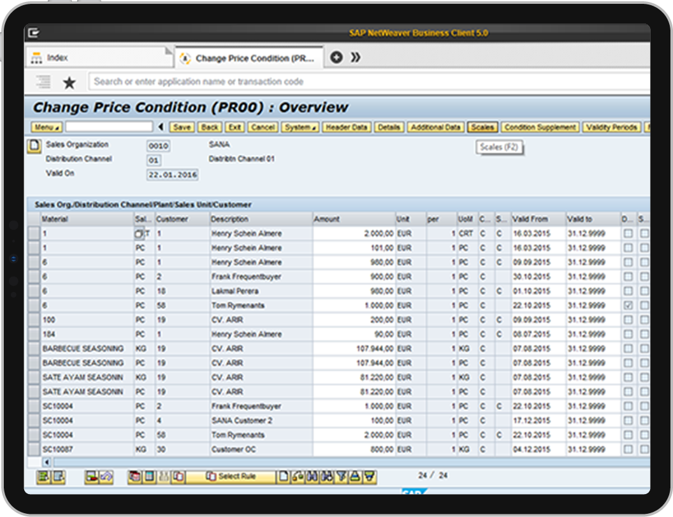Click the SANA Customer 2 description cell
Image resolution: width=673 pixels, height=517 pixels.
pos(261,420)
